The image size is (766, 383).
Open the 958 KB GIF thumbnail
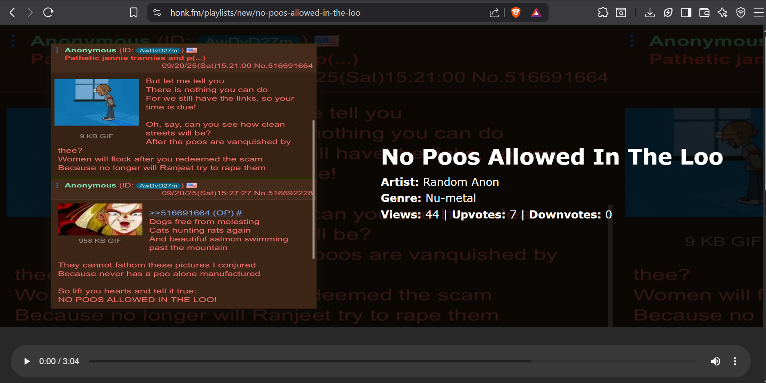tap(100, 219)
